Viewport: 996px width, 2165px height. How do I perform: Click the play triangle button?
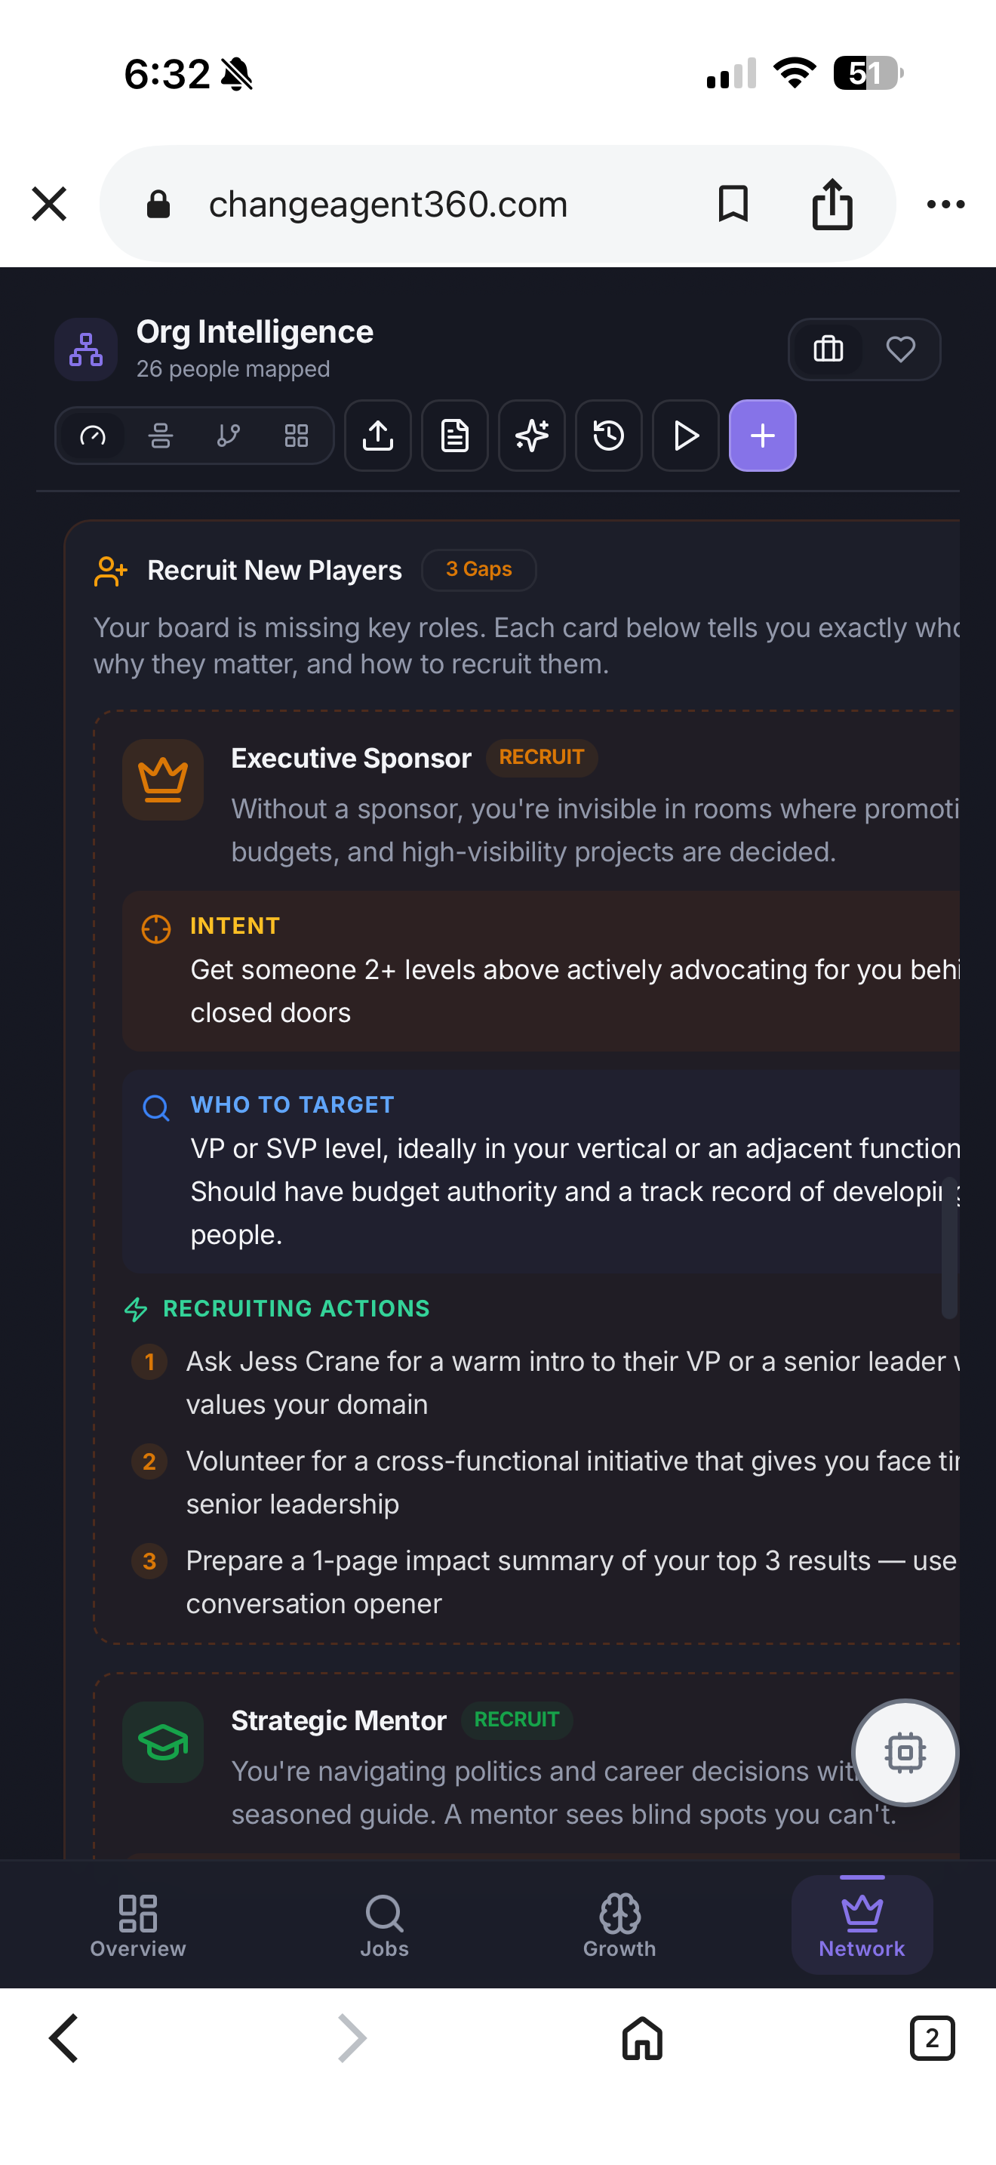pos(685,436)
